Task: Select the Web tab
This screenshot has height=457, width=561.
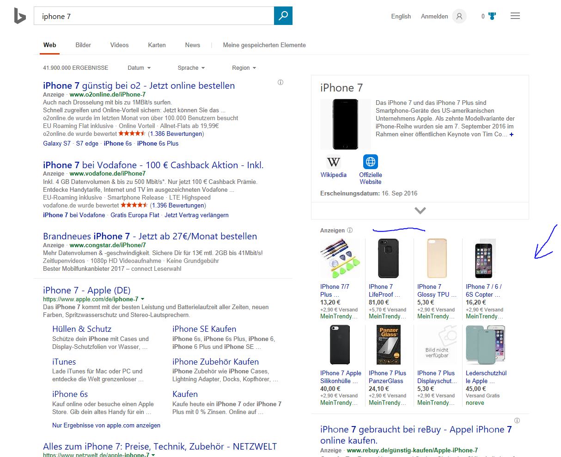Action: click(50, 45)
